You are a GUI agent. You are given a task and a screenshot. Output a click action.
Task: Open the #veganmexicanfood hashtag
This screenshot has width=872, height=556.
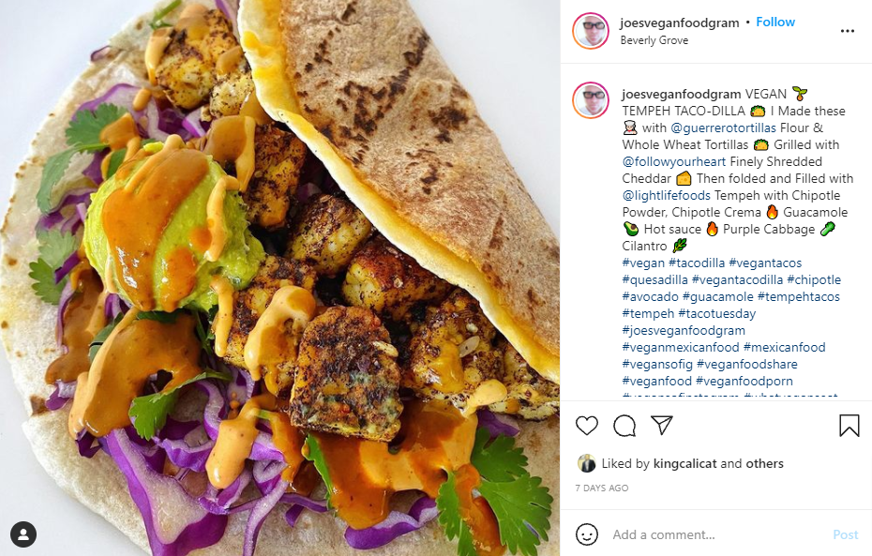[x=681, y=348]
